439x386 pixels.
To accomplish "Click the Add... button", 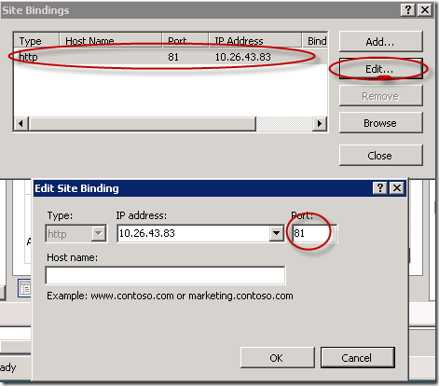I will click(380, 41).
